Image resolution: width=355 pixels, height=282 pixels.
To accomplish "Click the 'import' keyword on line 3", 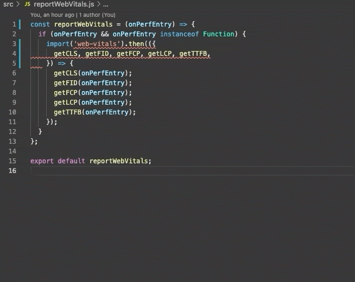I will click(58, 43).
